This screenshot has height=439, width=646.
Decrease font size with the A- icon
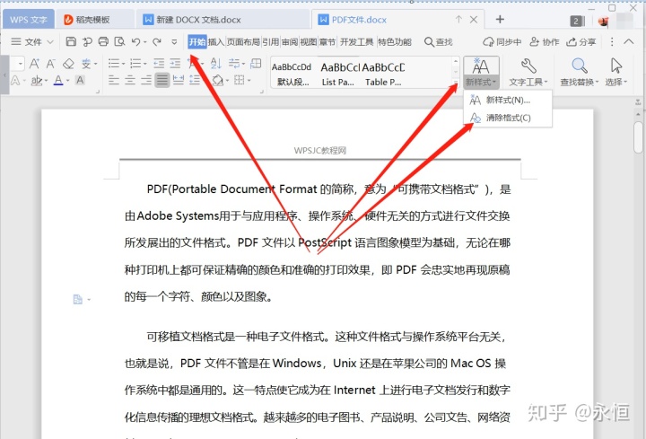click(50, 64)
